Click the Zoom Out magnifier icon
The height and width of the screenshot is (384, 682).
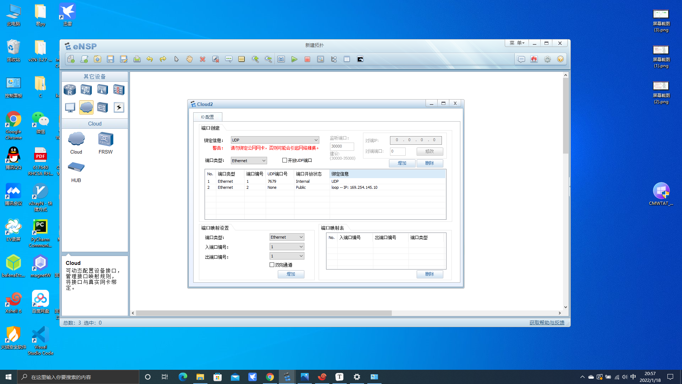pos(268,59)
